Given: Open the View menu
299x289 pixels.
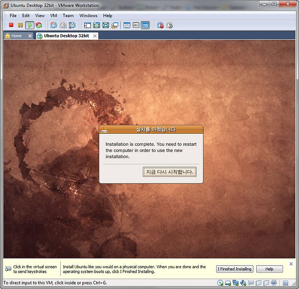Looking at the screenshot, I should [40, 16].
